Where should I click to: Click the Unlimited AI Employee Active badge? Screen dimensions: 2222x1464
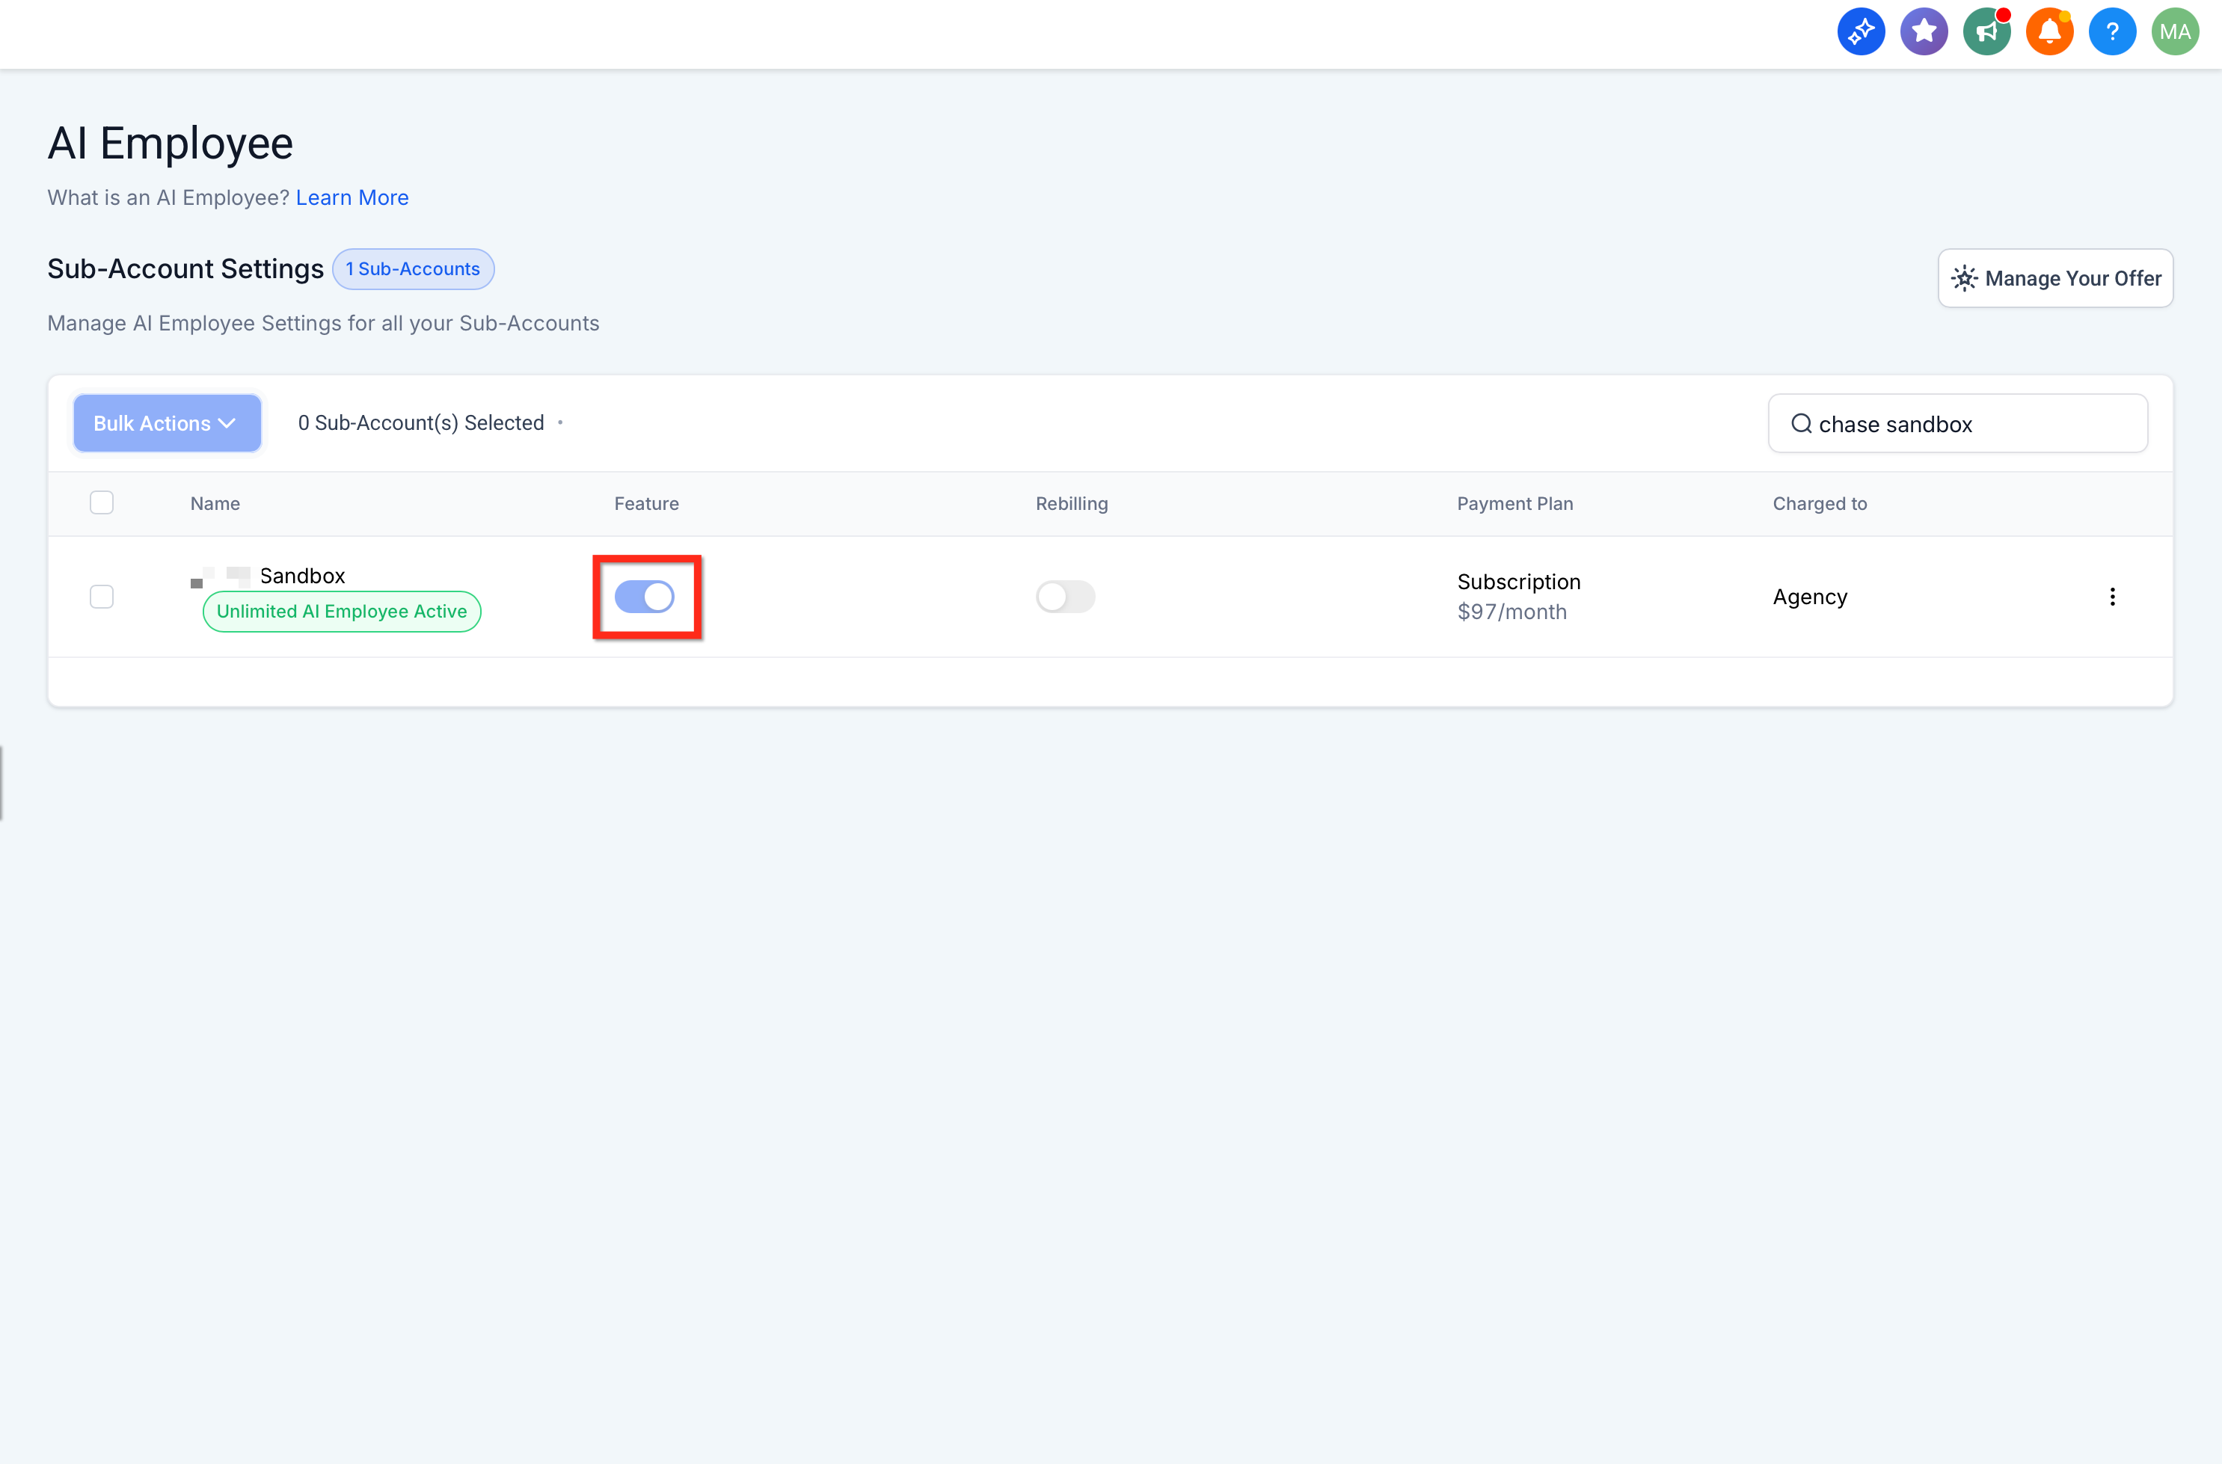click(342, 612)
